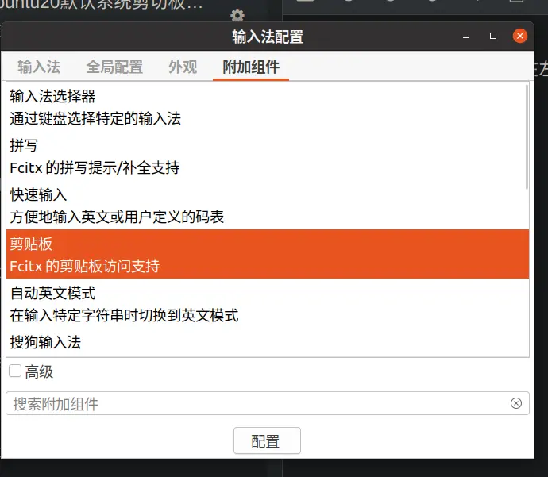Select the 快速输入 addon entry
548x477 pixels.
coord(268,206)
